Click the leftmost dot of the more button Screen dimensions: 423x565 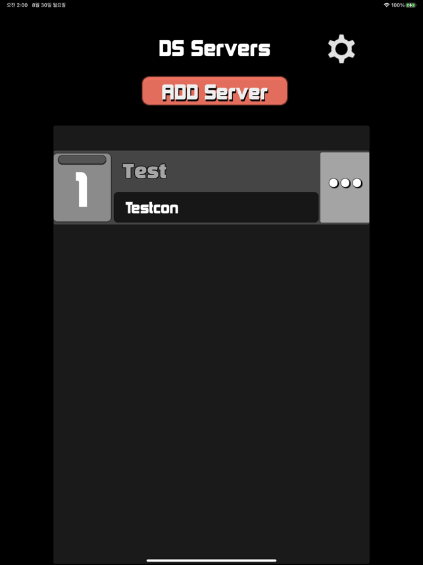click(334, 183)
